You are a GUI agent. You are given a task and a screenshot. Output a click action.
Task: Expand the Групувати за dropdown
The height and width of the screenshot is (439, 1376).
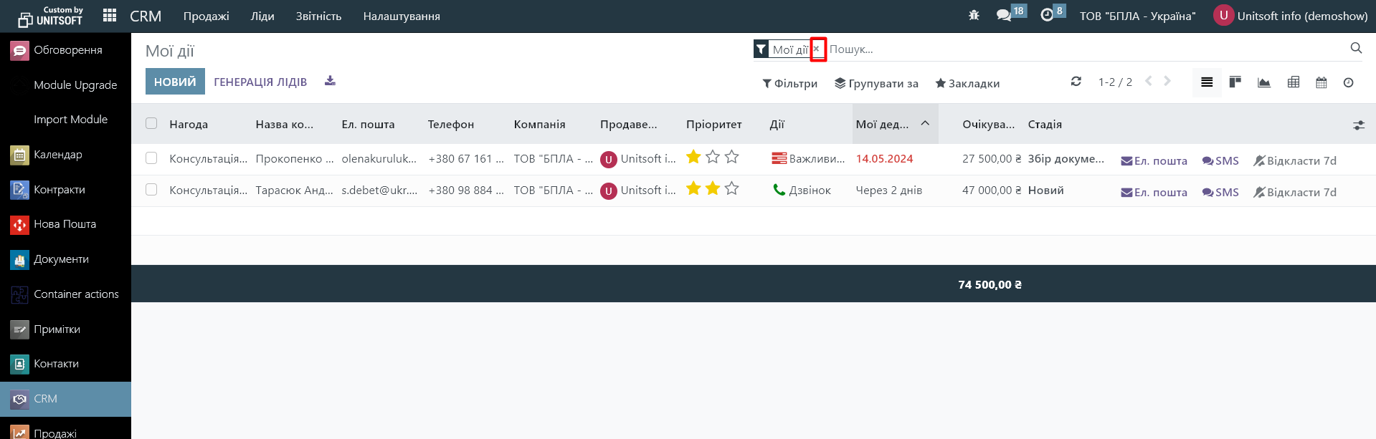pos(876,84)
